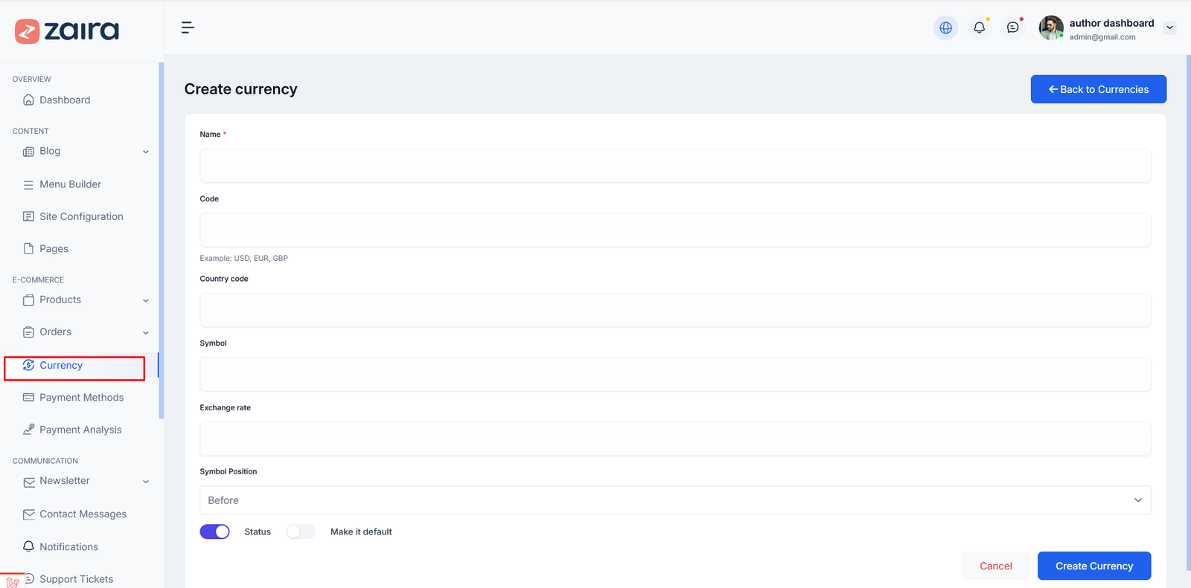Click the Site Configuration sidebar icon

[28, 216]
